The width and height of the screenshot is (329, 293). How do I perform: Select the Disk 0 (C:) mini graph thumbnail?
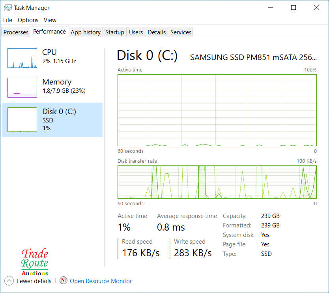pyautogui.click(x=22, y=120)
